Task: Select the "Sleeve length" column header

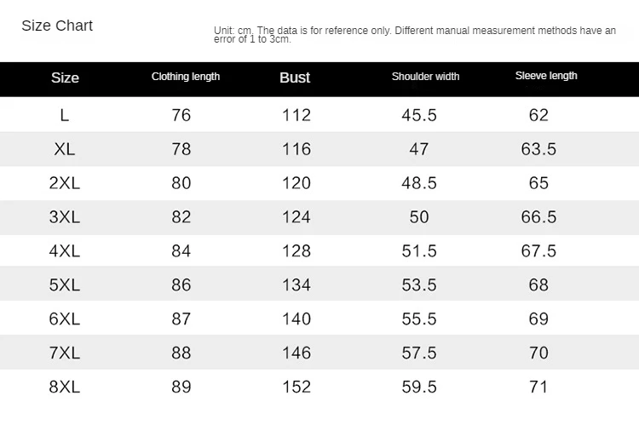Action: [x=546, y=76]
